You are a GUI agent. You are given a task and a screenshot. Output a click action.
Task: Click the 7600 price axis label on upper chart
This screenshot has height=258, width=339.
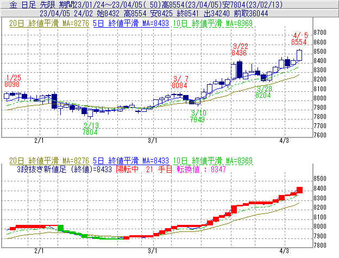(x=320, y=135)
